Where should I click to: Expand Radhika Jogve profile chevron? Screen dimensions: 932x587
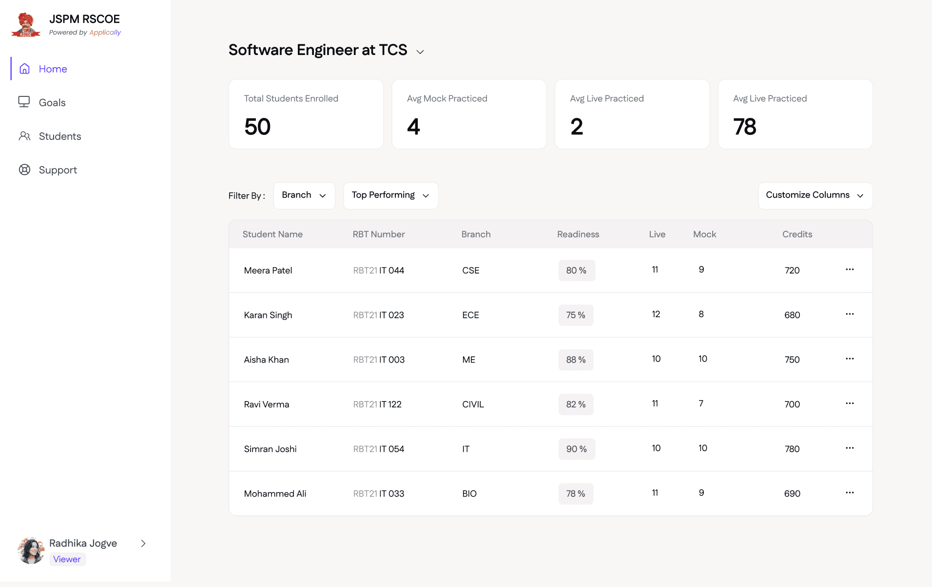click(x=143, y=543)
